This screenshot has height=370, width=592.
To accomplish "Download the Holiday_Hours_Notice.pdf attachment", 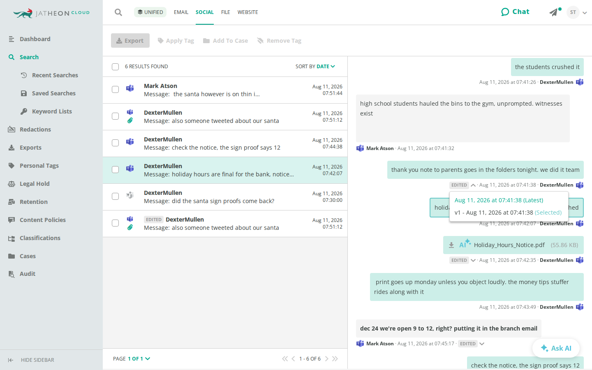I will tap(451, 245).
